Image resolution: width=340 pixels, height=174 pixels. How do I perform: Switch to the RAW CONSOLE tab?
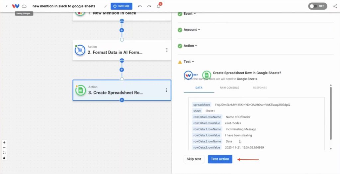tap(229, 88)
